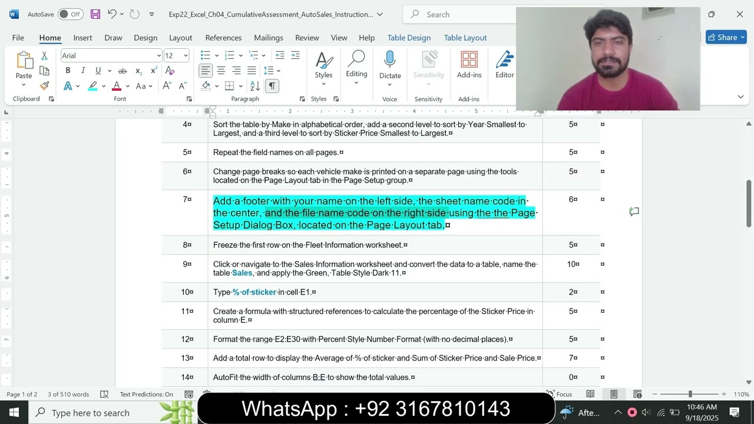Switch to the Insert tab

click(x=82, y=37)
